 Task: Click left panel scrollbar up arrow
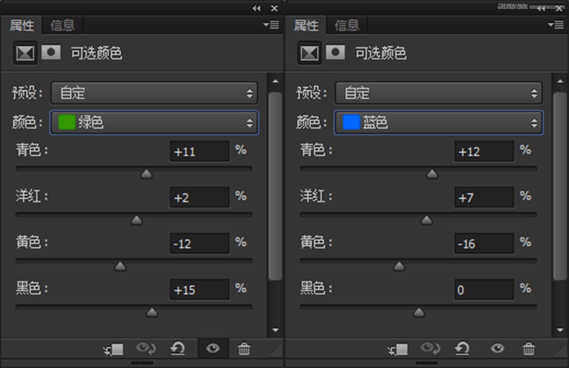click(275, 81)
